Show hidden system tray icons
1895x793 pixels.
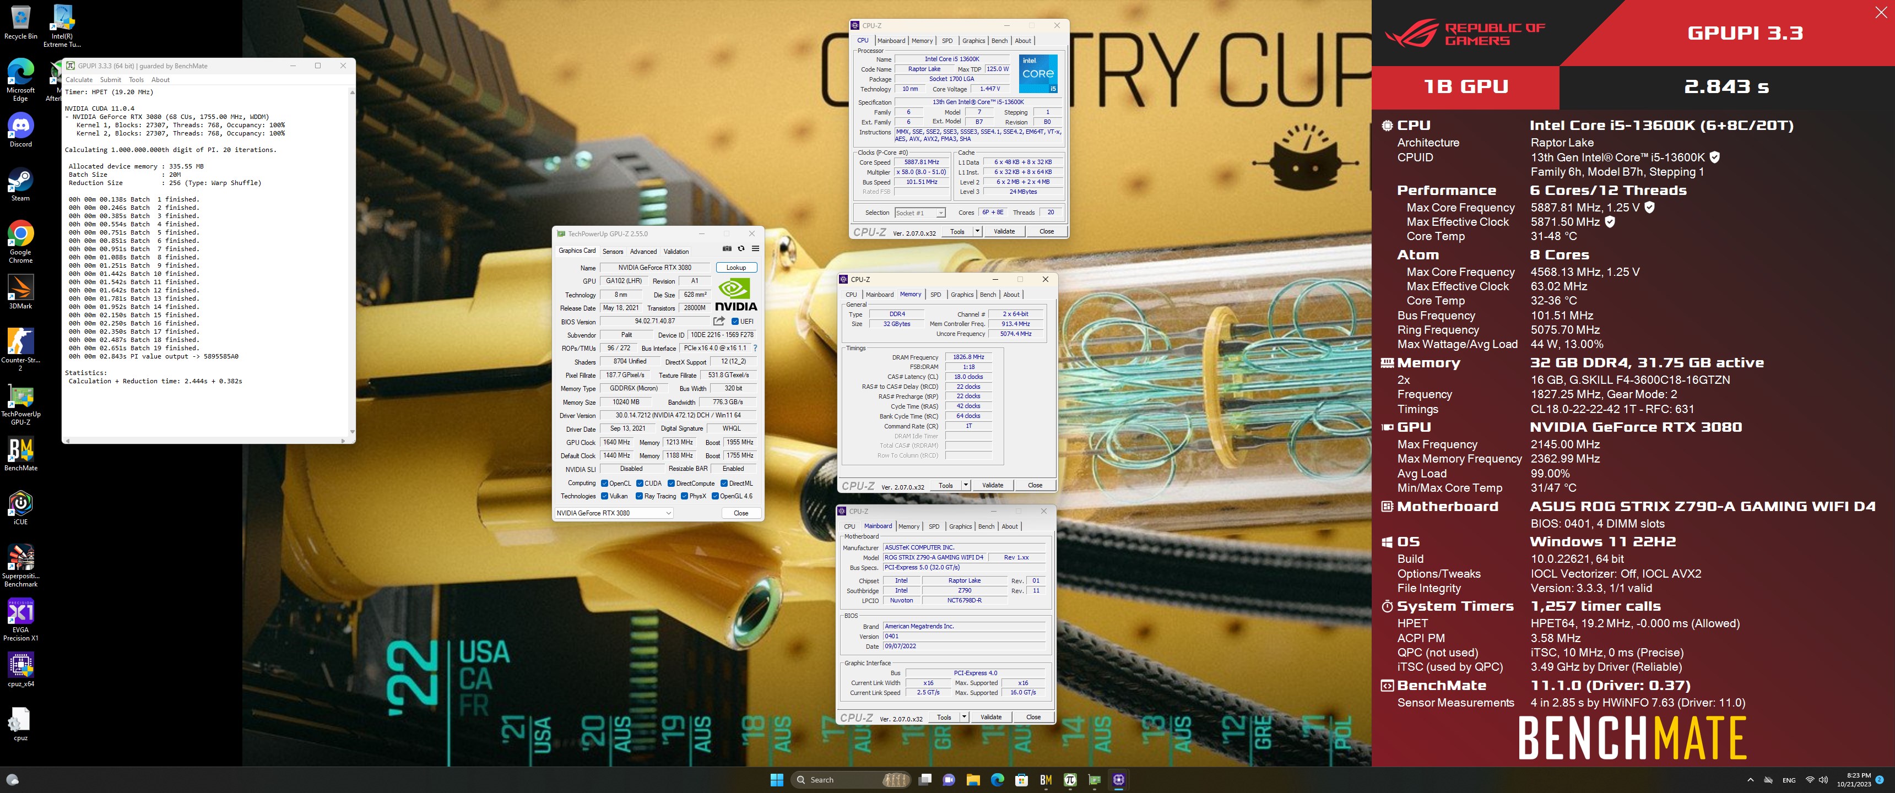(1750, 780)
